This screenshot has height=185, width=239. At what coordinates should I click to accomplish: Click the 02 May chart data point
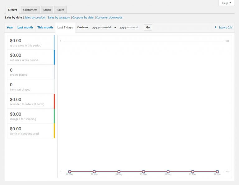[70, 172]
